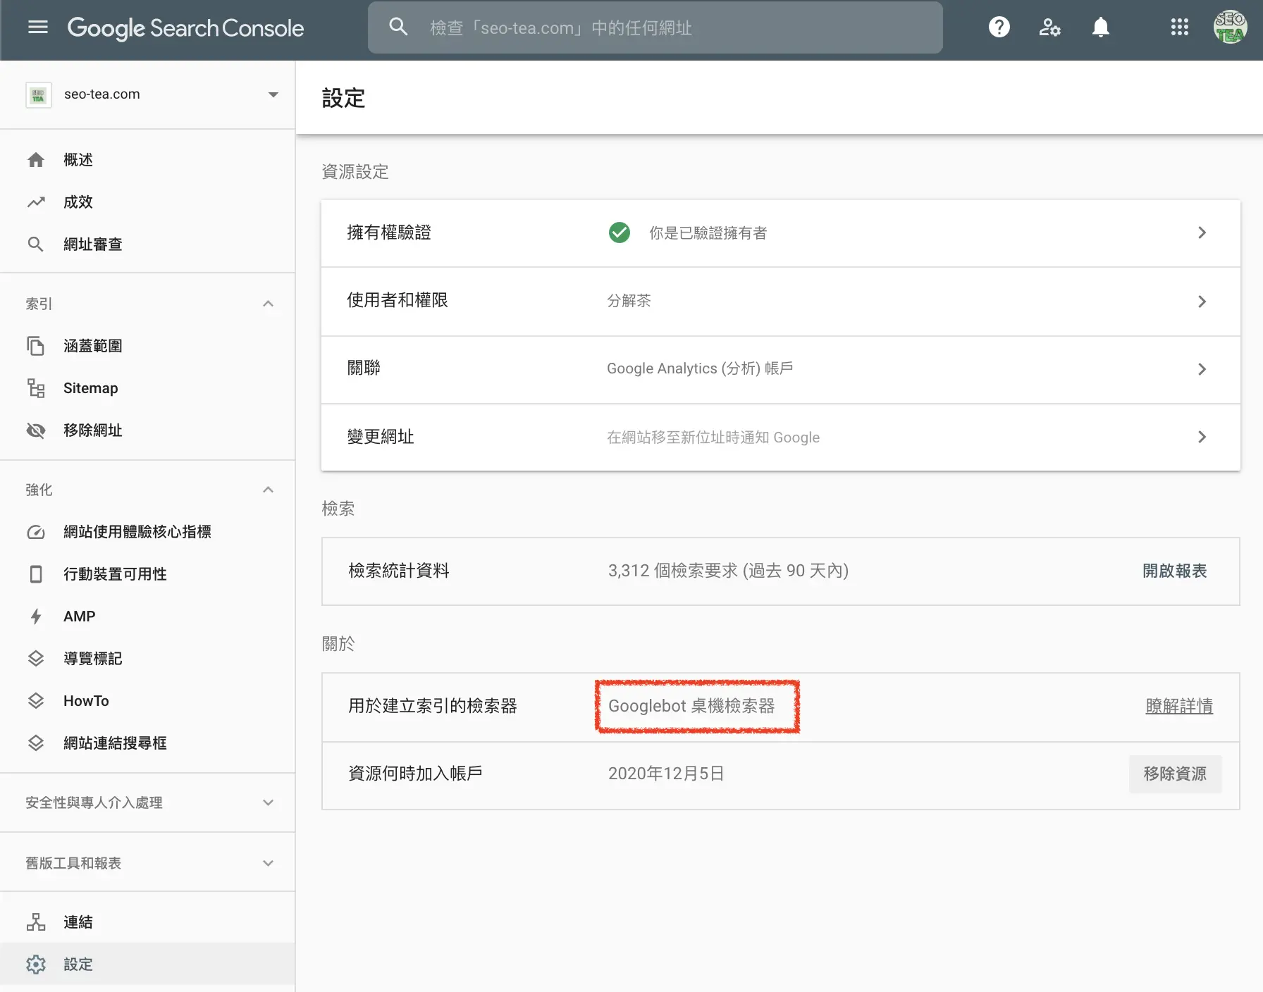Click the home icon beside 概述
The width and height of the screenshot is (1263, 992).
tap(36, 160)
